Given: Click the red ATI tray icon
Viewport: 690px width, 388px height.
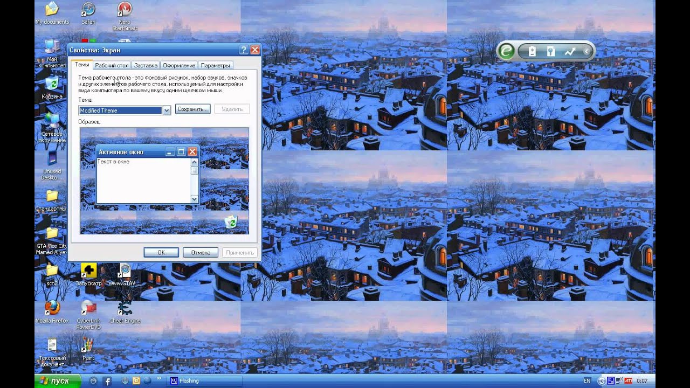Looking at the screenshot, I should pyautogui.click(x=628, y=381).
